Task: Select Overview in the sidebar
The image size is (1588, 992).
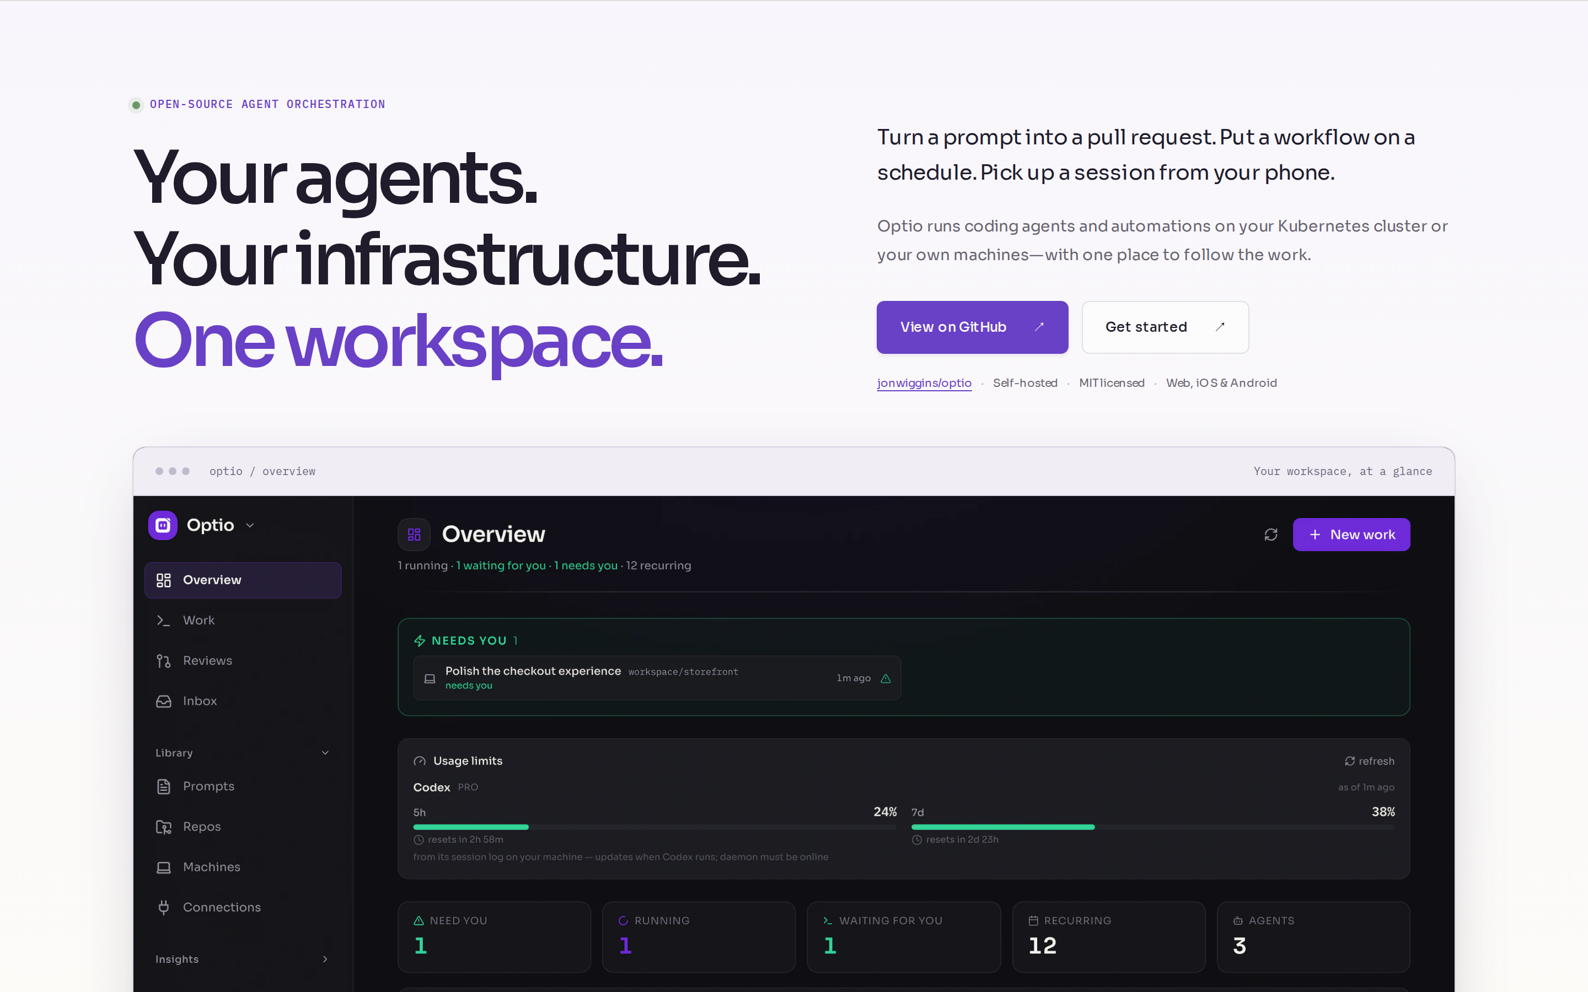Action: [243, 580]
